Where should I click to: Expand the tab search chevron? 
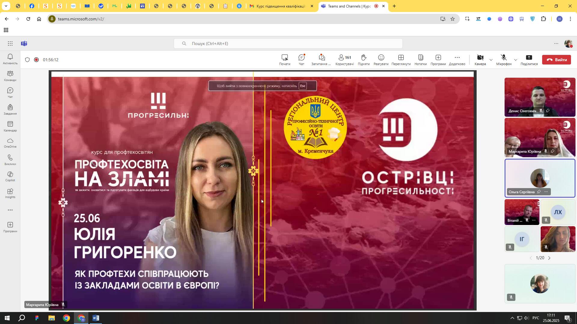click(6, 6)
